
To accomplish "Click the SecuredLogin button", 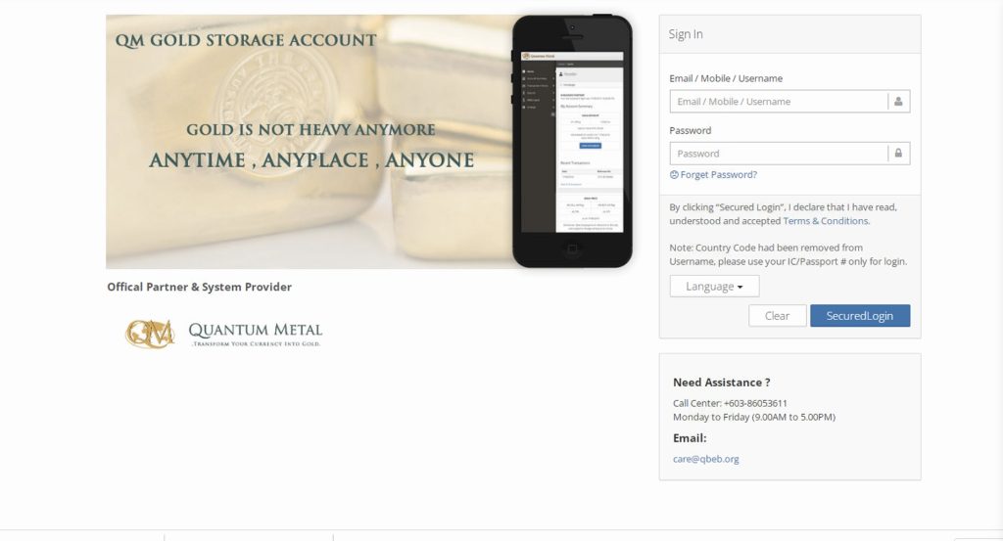I will [x=860, y=316].
